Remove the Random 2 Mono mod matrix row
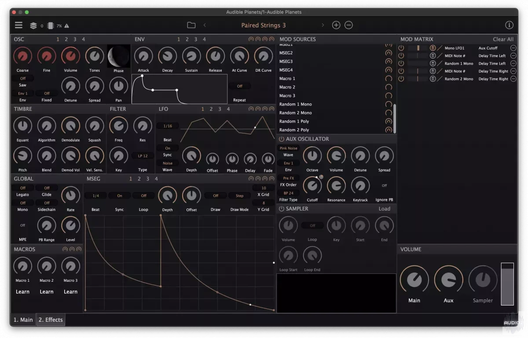The height and width of the screenshot is (338, 528). tap(513, 79)
